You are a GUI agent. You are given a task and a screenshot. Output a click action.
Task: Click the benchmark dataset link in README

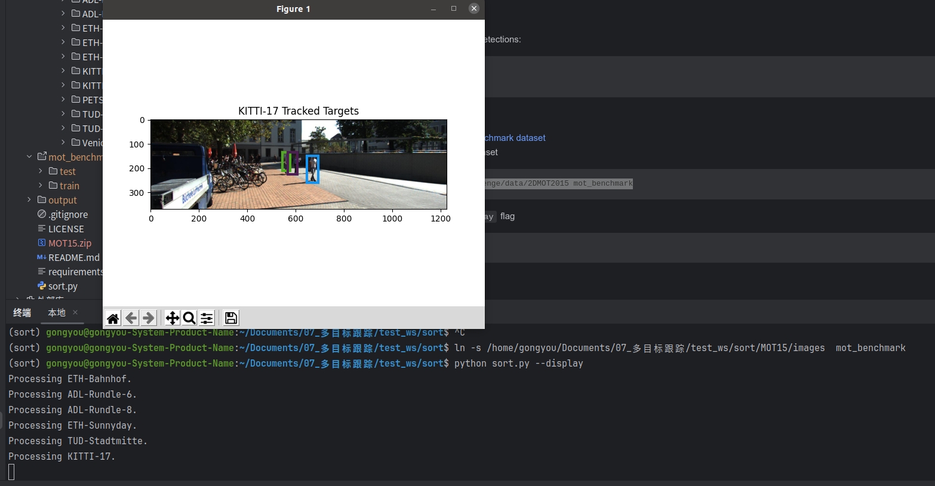click(x=515, y=138)
